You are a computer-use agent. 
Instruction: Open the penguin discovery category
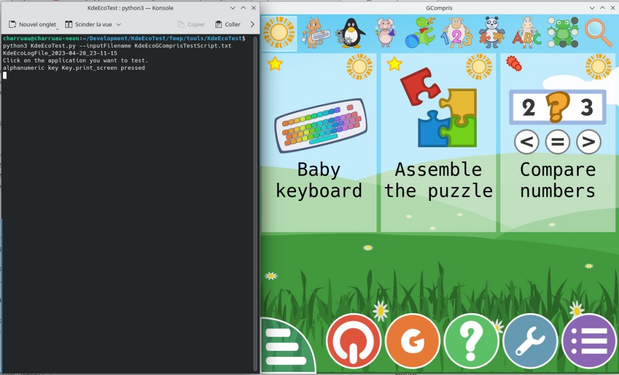pyautogui.click(x=352, y=33)
